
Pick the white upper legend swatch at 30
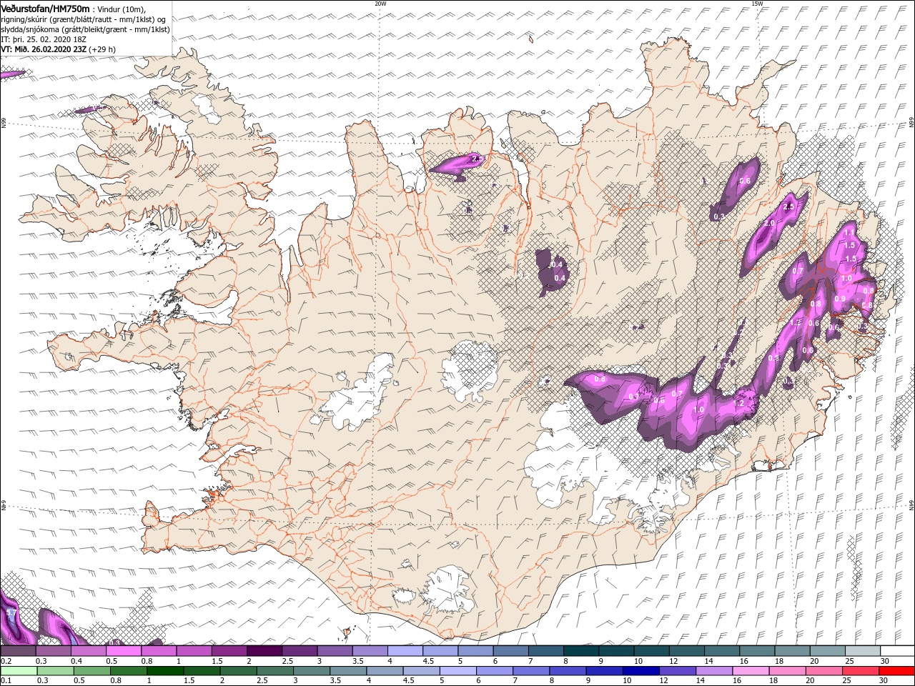click(x=897, y=650)
